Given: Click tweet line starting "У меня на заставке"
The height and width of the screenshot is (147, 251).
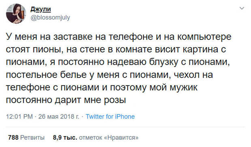Looking at the screenshot, I should pyautogui.click(x=119, y=37).
